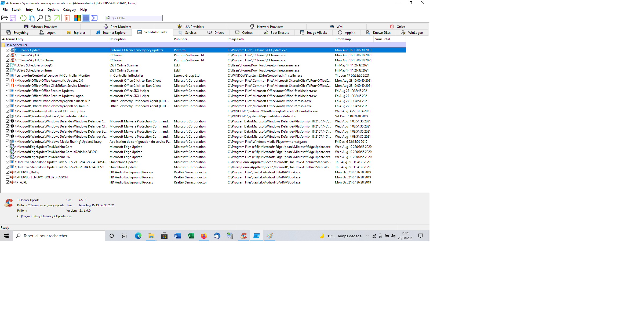Click the Task View taskbar icon

point(125,236)
